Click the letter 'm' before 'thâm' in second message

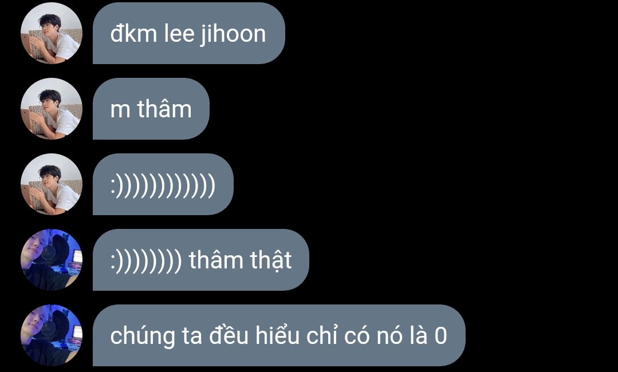pos(120,110)
